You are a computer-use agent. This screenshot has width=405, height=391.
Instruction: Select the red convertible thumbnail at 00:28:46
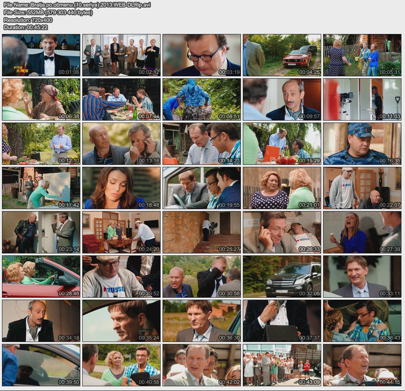pyautogui.click(x=42, y=276)
